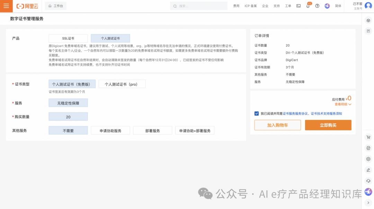Open the customer service headset icon

368,181
